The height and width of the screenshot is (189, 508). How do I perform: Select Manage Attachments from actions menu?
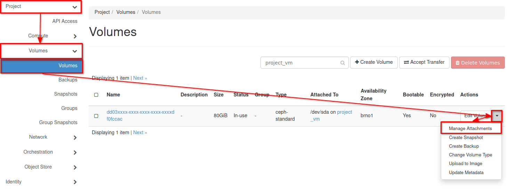coord(470,129)
